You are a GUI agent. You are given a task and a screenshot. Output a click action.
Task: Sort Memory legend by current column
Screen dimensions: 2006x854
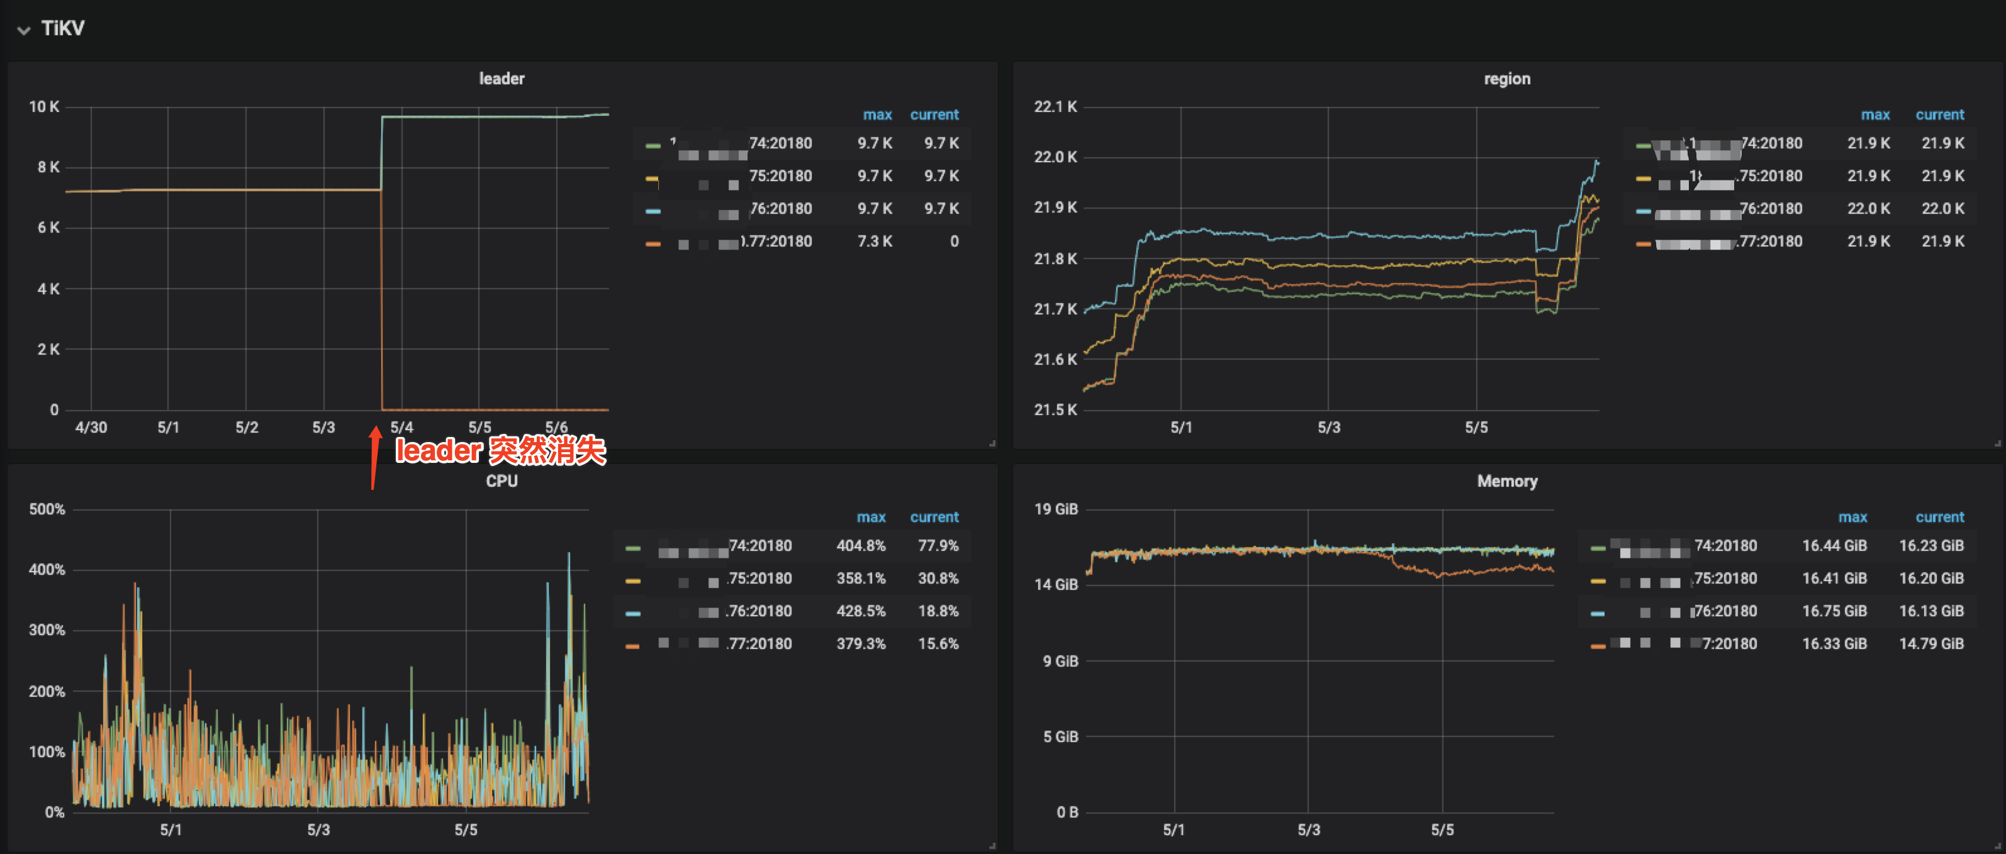pyautogui.click(x=1939, y=517)
